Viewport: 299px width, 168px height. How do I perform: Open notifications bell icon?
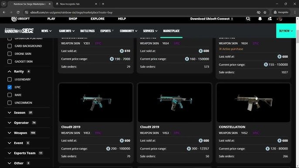pyautogui.click(x=260, y=19)
